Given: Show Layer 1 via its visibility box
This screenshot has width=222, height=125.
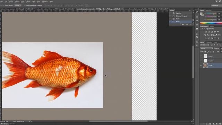Looking at the screenshot, I should (201, 61).
